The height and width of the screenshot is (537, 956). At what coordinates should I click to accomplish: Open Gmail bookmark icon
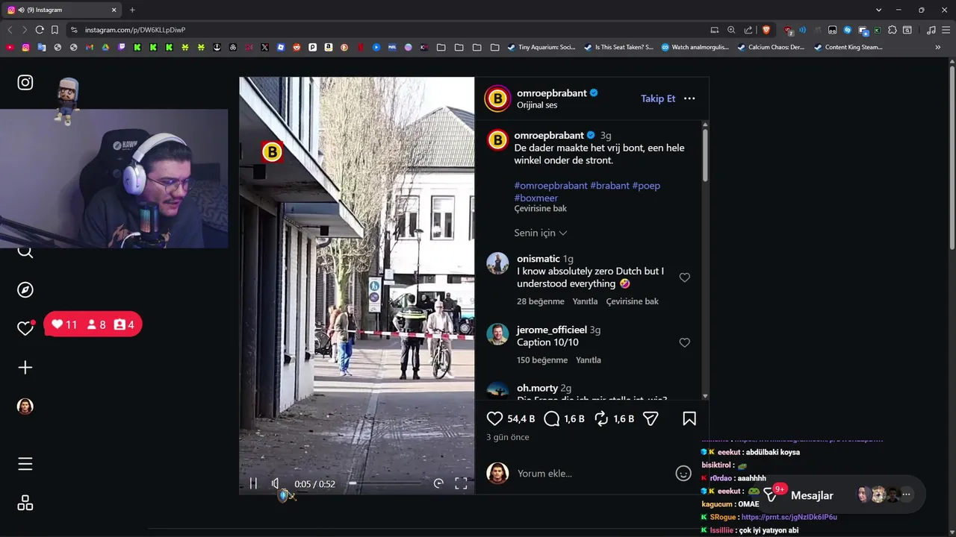point(90,47)
